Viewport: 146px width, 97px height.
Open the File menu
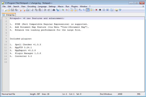point(4,7)
